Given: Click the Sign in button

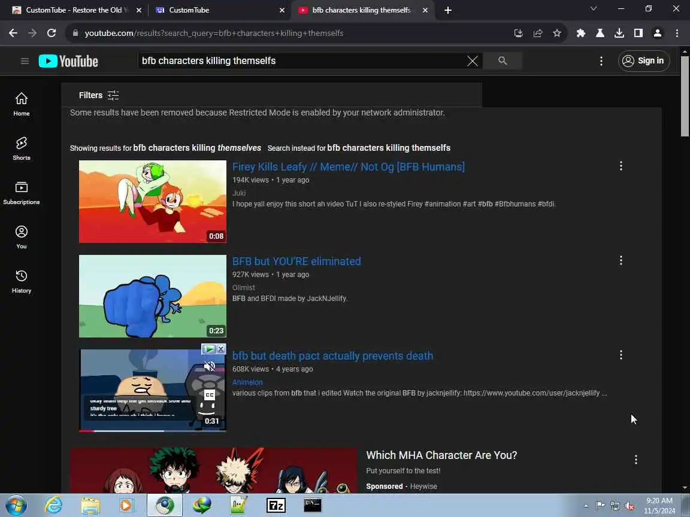Looking at the screenshot, I should pos(644,60).
